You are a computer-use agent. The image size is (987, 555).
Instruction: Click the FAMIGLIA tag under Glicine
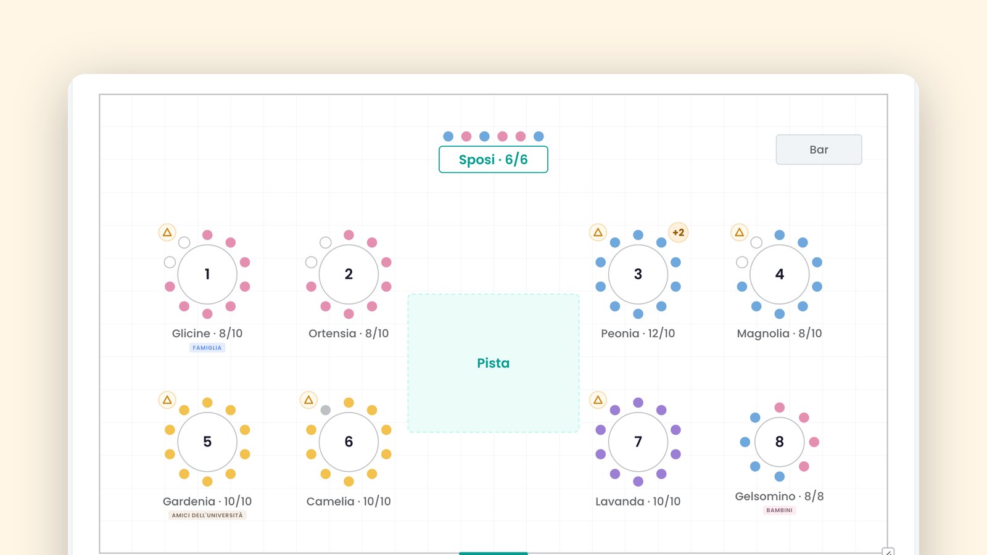[x=207, y=348]
